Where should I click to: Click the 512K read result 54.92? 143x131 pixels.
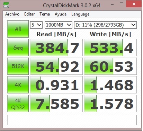(x=56, y=66)
